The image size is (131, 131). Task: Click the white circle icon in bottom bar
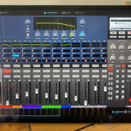tap(125, 112)
